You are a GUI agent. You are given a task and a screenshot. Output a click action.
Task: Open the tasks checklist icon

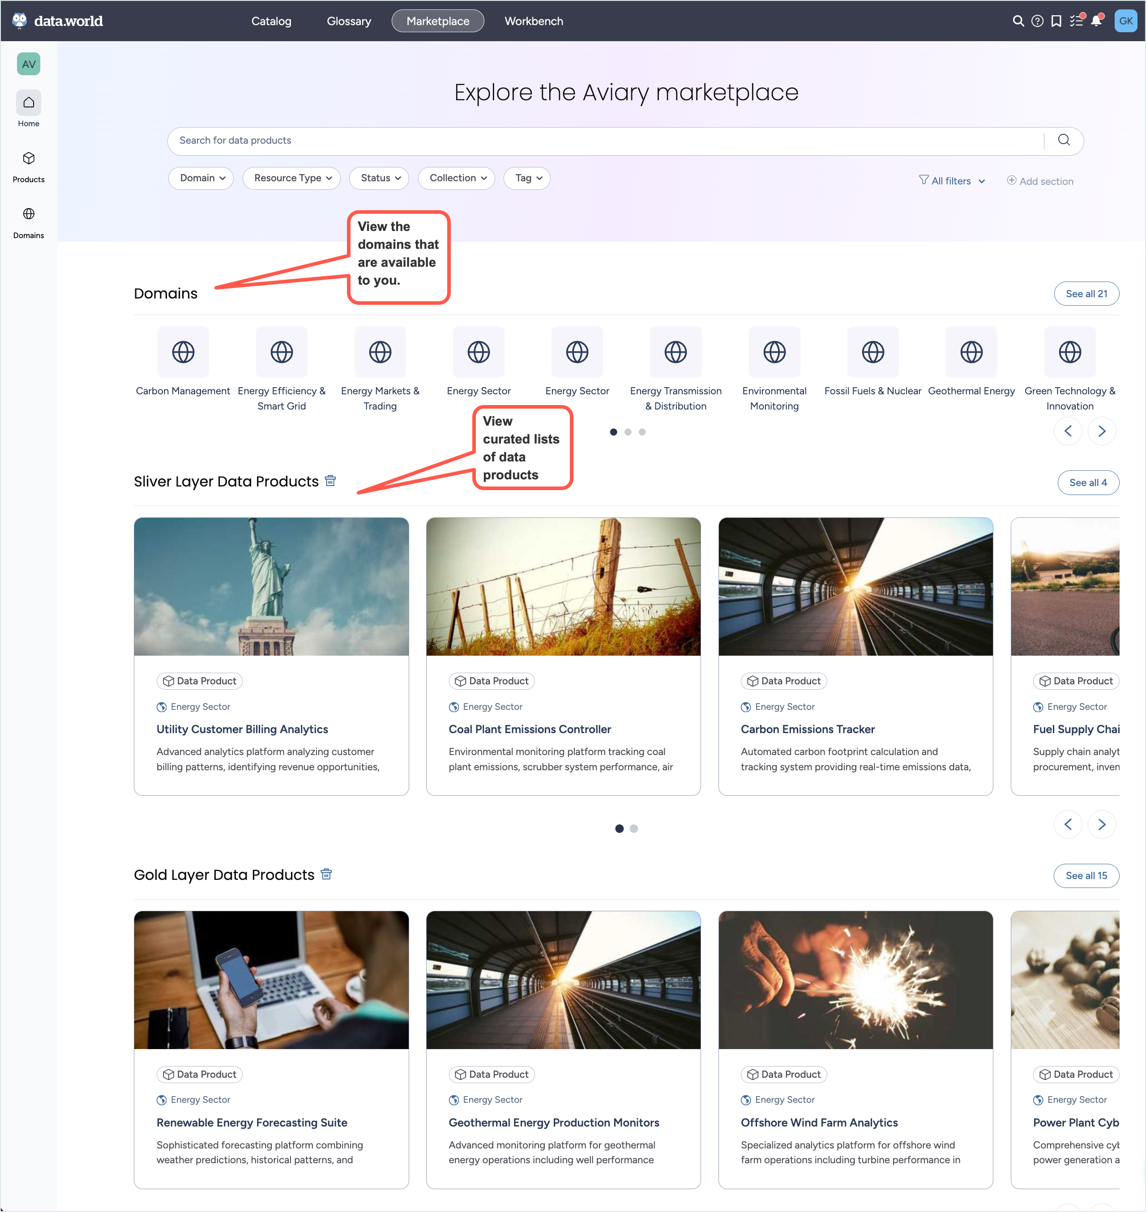(x=1076, y=21)
